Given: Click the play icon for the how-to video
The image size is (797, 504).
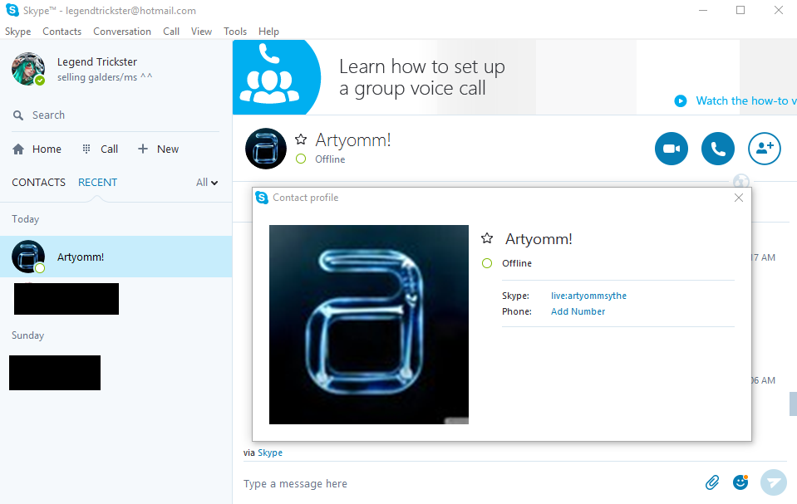Looking at the screenshot, I should pyautogui.click(x=680, y=100).
